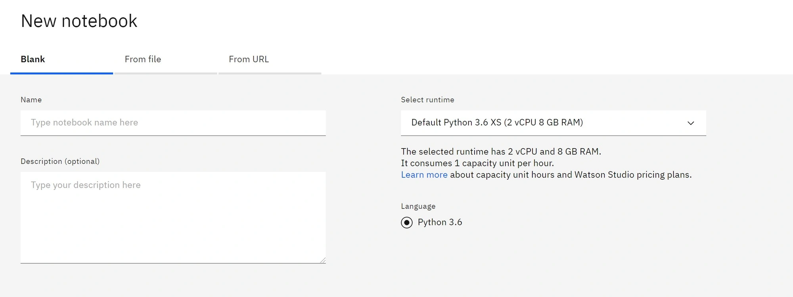Grab the description box resize handle
This screenshot has height=297, width=793.
(x=323, y=260)
